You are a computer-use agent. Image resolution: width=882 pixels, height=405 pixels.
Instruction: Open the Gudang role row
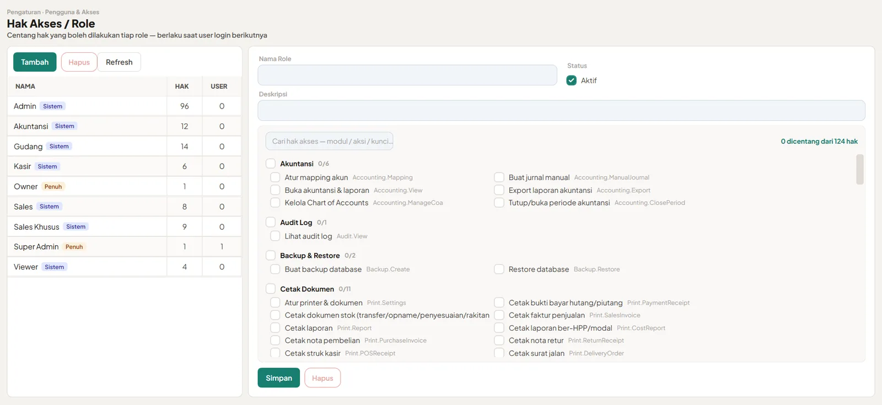point(125,147)
